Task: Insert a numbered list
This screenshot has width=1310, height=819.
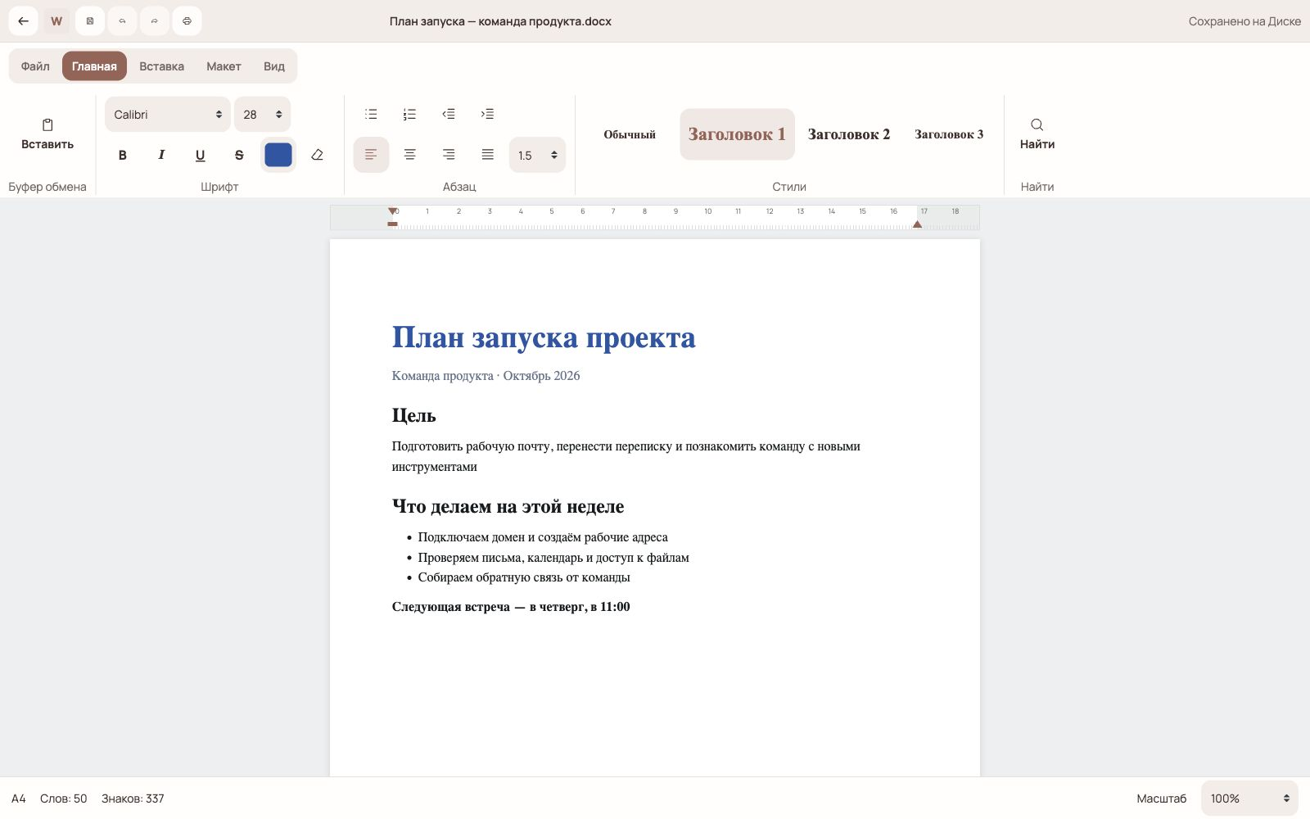Action: [x=410, y=114]
